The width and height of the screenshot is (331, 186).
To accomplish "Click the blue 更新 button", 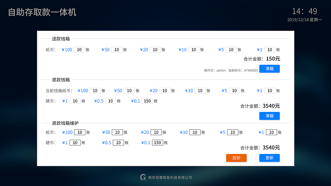I will [x=269, y=158].
